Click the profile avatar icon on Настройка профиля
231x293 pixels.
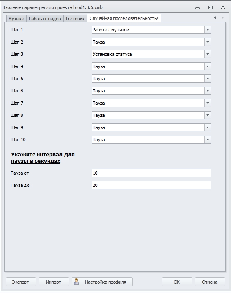point(76,282)
